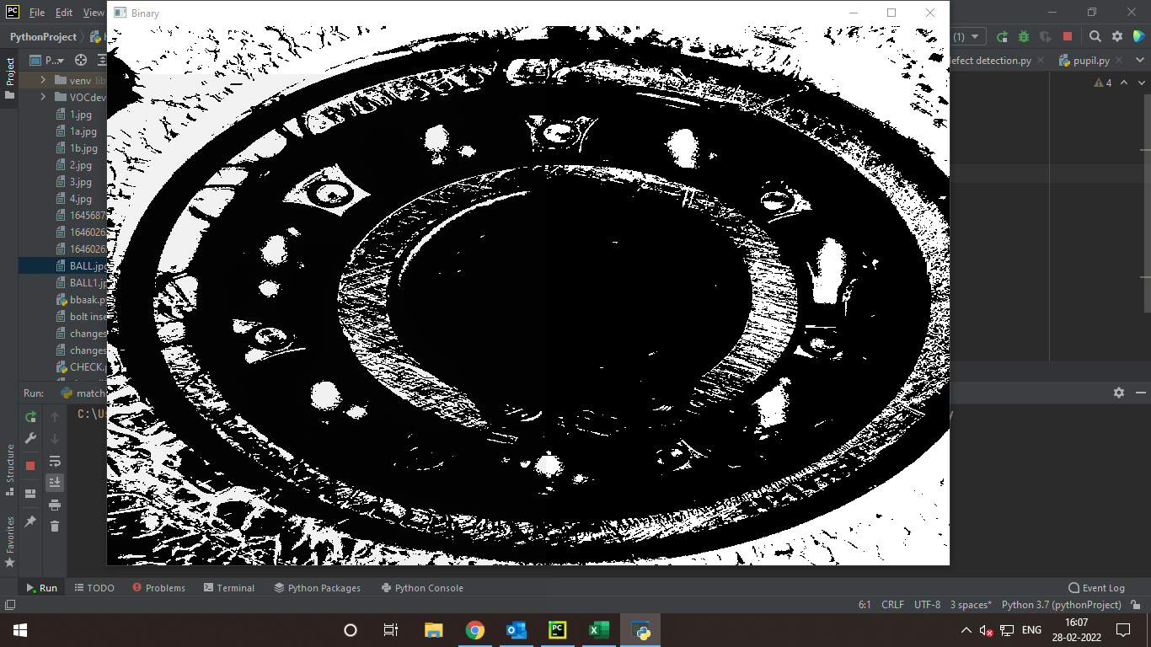Click the down arrow in Run console

pos(55,439)
